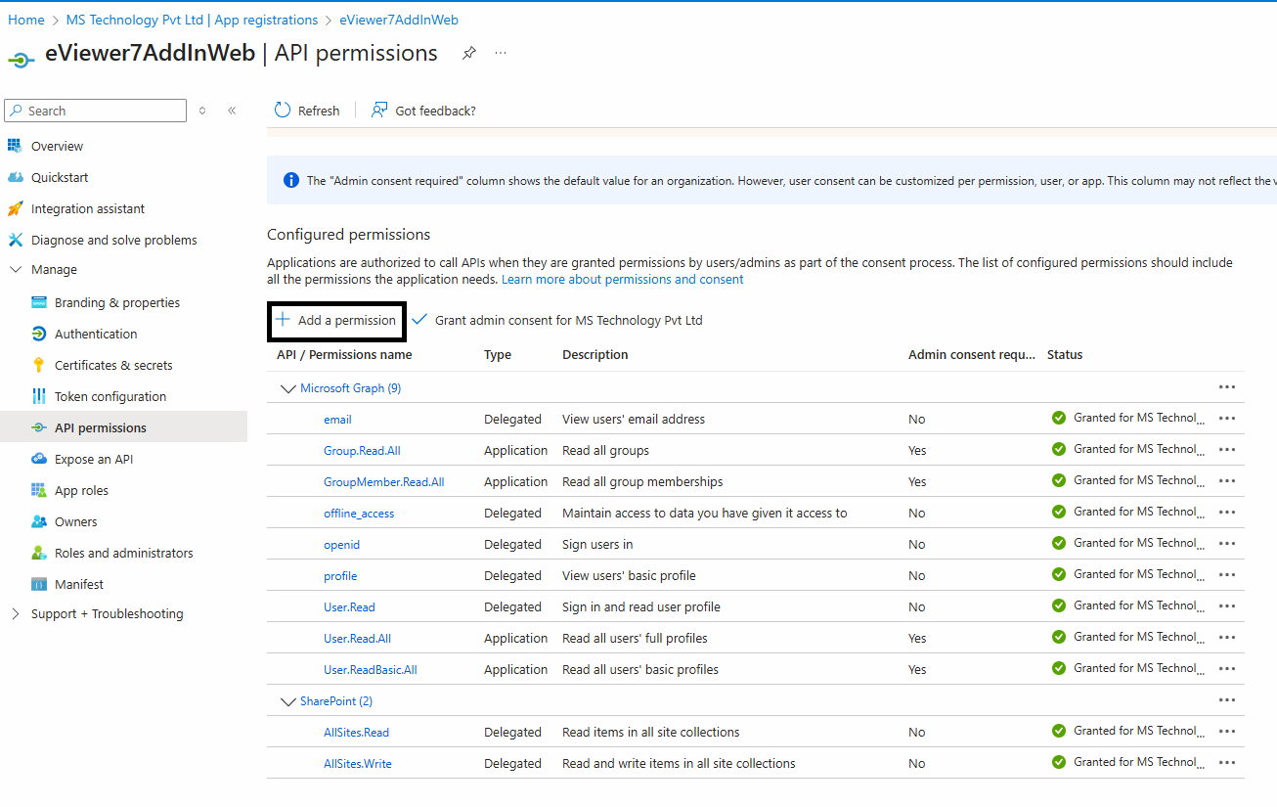Refresh the API permissions list

pos(306,110)
